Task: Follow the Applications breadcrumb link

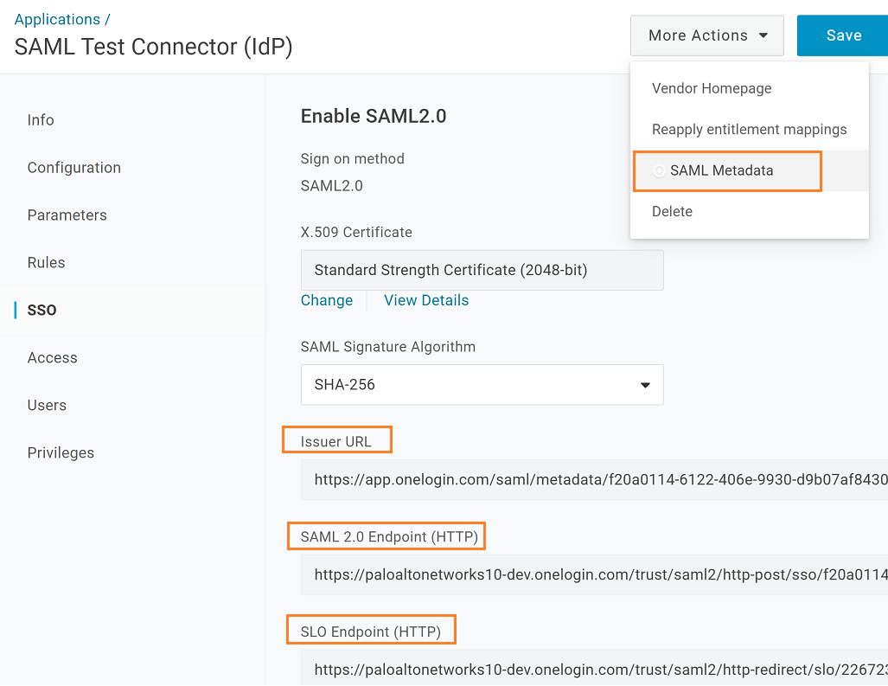Action: coord(57,19)
